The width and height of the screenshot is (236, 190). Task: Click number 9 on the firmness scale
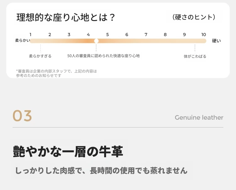[x=184, y=35]
